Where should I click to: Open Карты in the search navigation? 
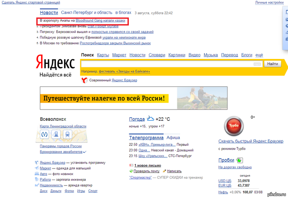pos(103,55)
